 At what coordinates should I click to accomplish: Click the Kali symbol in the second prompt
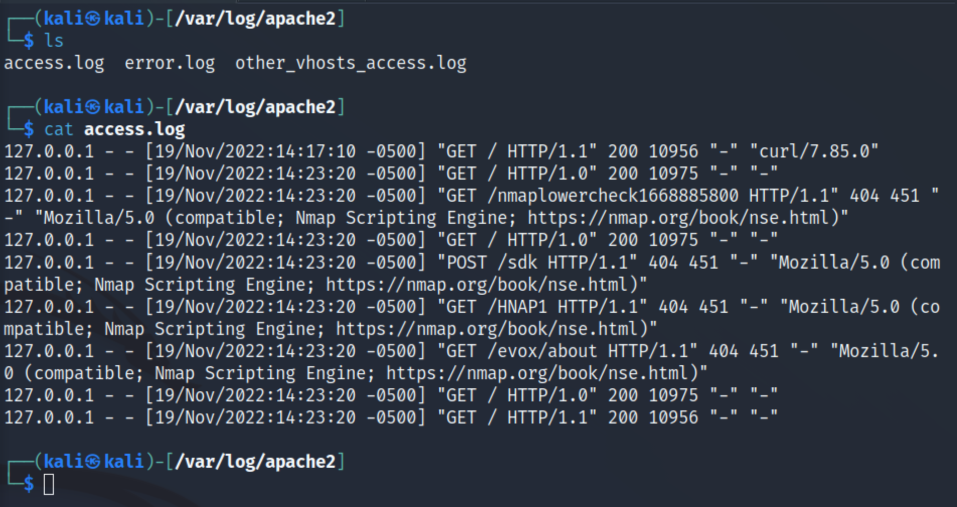(93, 107)
